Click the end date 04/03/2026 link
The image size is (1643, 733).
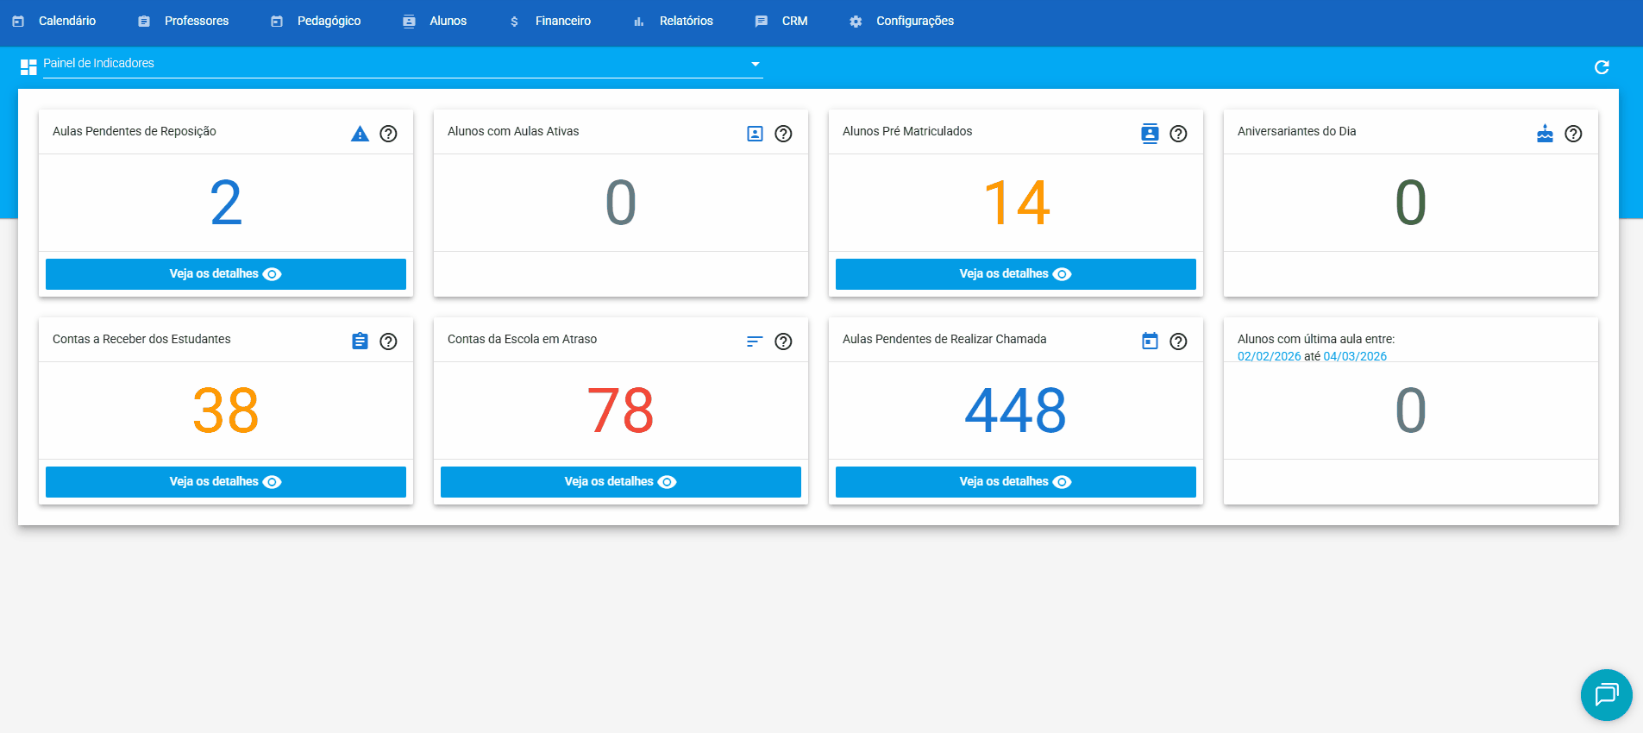point(1355,356)
